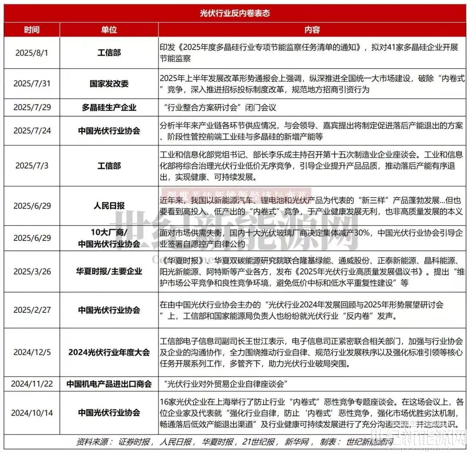Click the date cell 2024/12/5
Viewport: 470px width, 453px height.
[32, 352]
